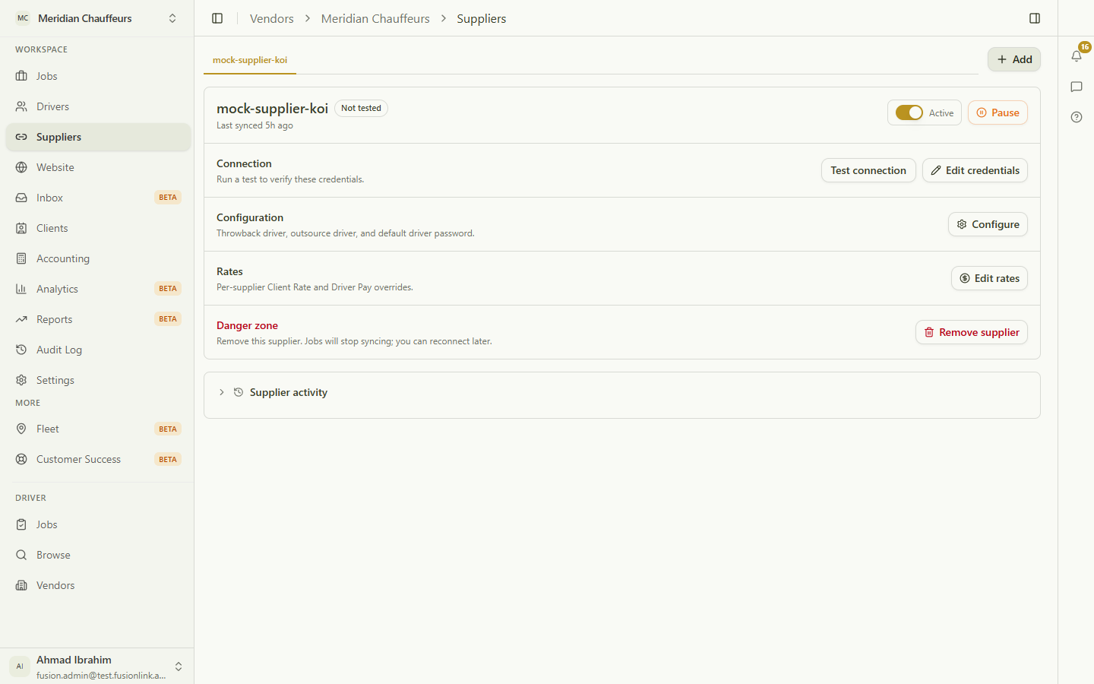Go to Customer Success in sidebar
Viewport: 1094px width, 684px height.
[98, 459]
